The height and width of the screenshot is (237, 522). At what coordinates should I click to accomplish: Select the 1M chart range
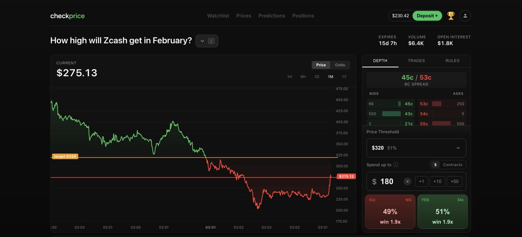point(331,77)
